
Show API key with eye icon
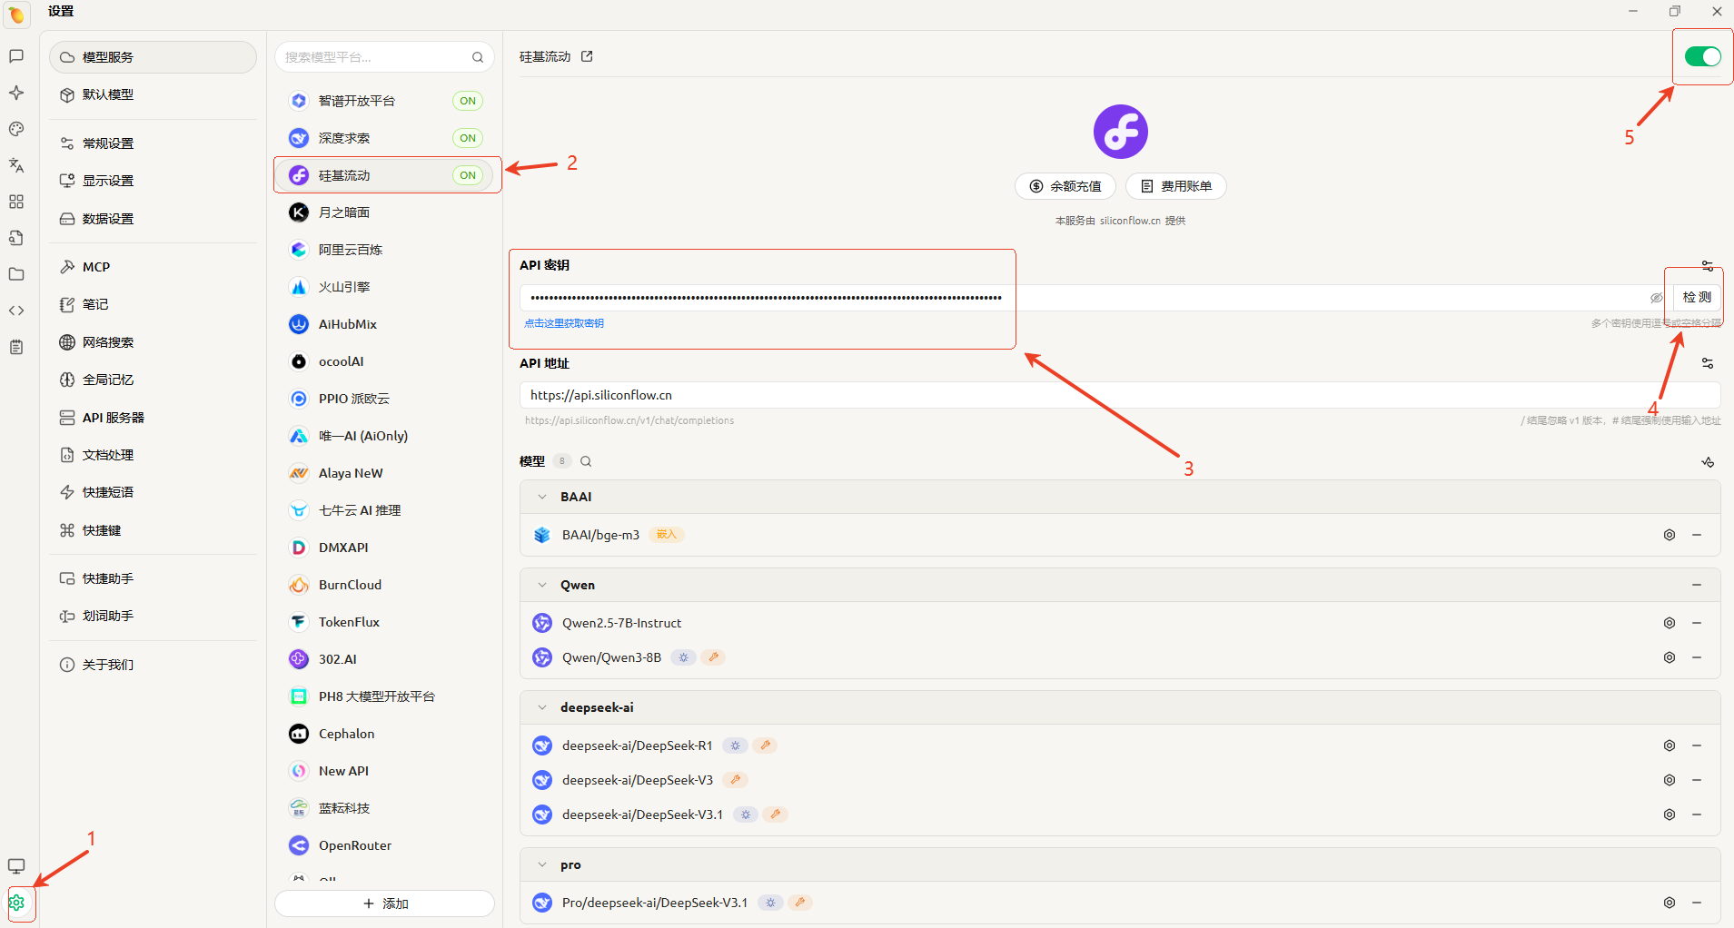pyautogui.click(x=1656, y=298)
